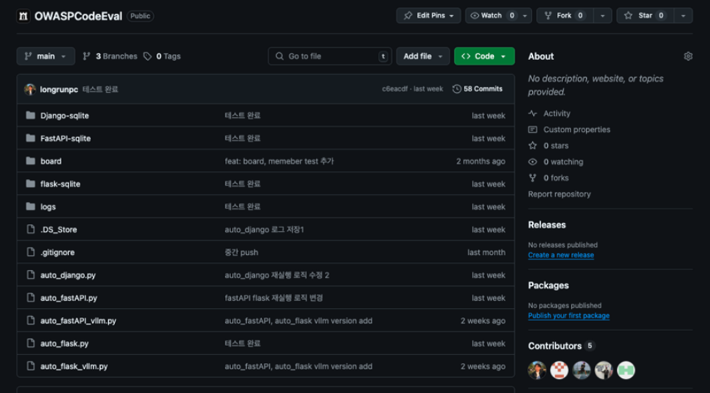The image size is (710, 393).
Task: Open the auto_django.py file
Action: pos(68,275)
